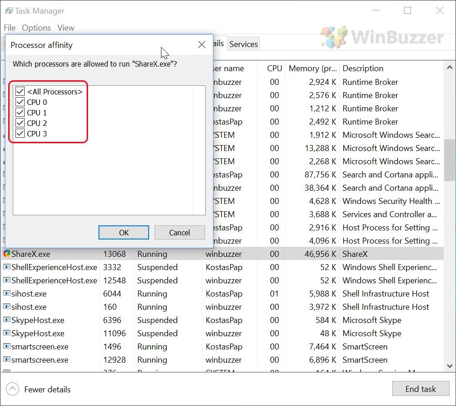Select Shell Infrastructure Host with CPU 01
The image size is (456, 406).
click(x=386, y=293)
